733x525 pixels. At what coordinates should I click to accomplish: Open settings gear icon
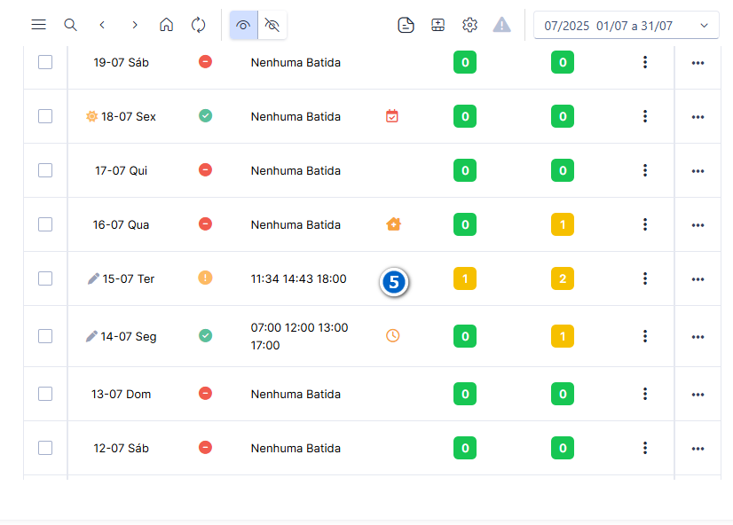(469, 25)
